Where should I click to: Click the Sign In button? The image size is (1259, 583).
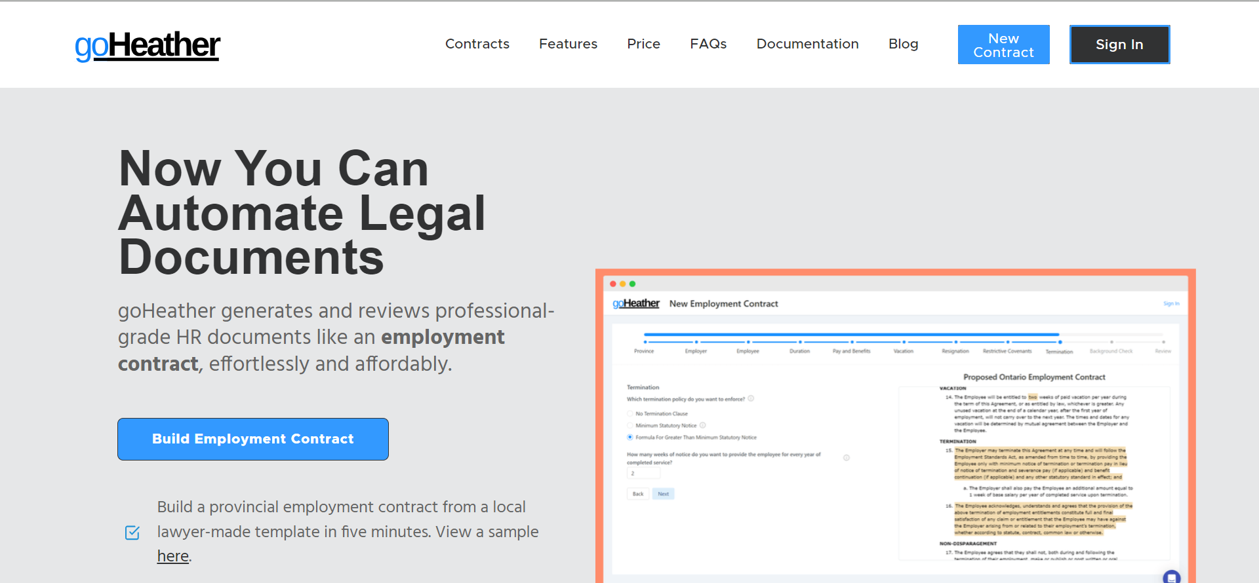click(1119, 45)
